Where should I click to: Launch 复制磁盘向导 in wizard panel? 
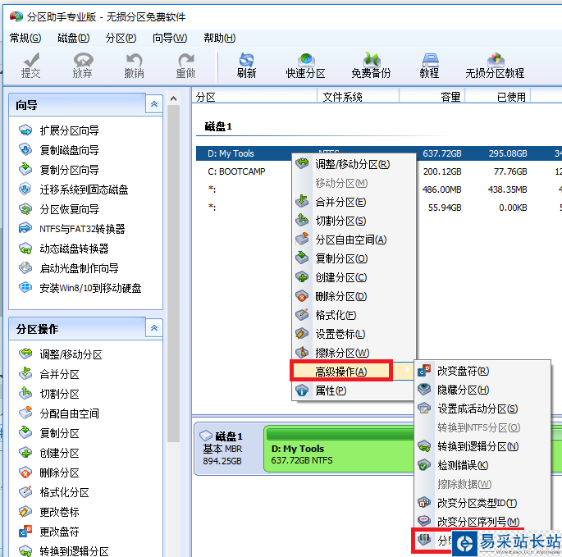[60, 150]
